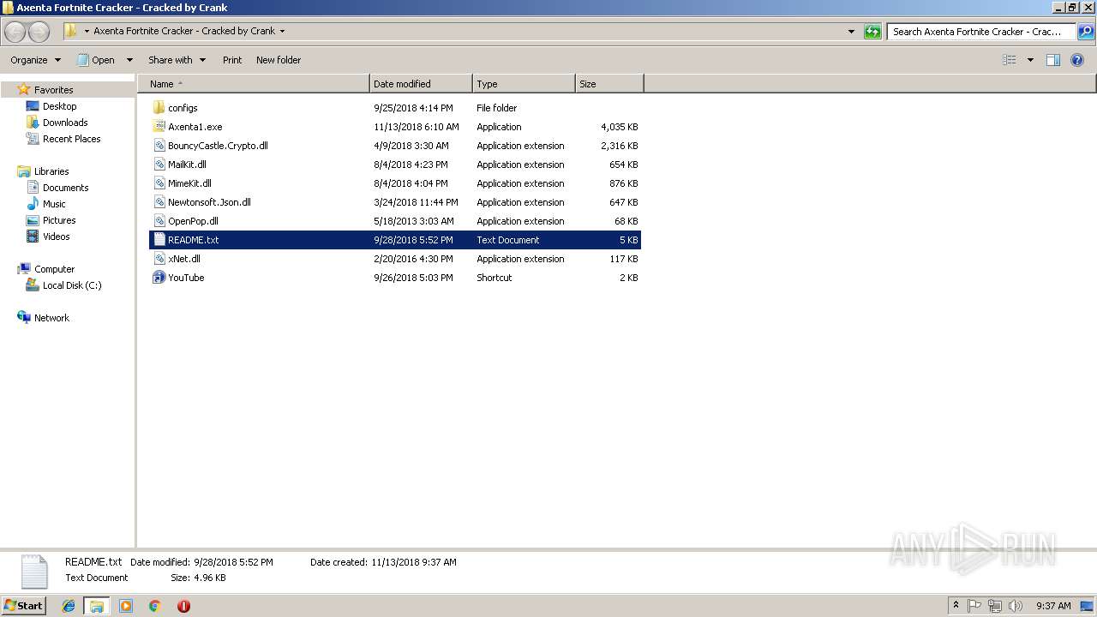Viewport: 1097px width, 617px height.
Task: Click the search folder input field
Action: (x=982, y=32)
